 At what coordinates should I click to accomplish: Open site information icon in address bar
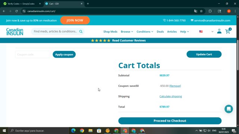24,11
